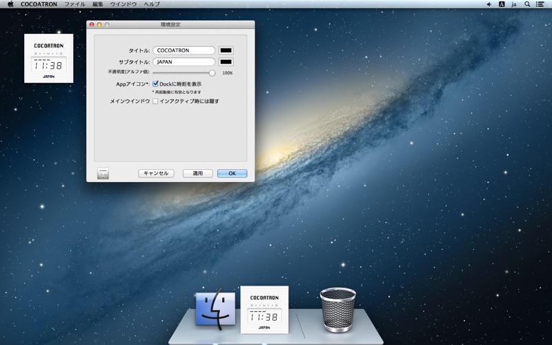552x345 pixels.
Task: Open Spotlight search magnifier
Action: (527, 4)
